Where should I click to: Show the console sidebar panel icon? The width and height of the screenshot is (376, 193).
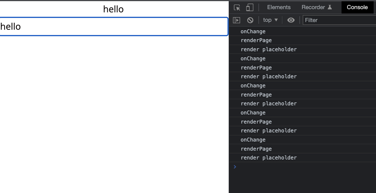pos(237,20)
